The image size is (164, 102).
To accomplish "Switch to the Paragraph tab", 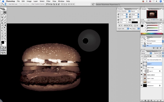I will (127, 9).
